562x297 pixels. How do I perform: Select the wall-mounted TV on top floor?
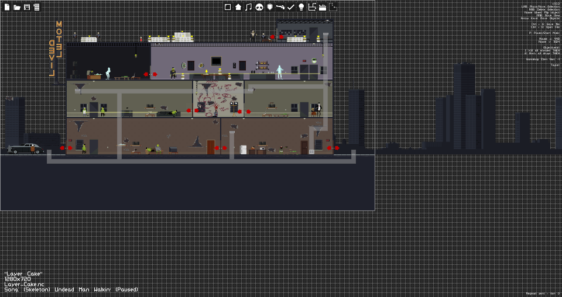tap(216, 61)
